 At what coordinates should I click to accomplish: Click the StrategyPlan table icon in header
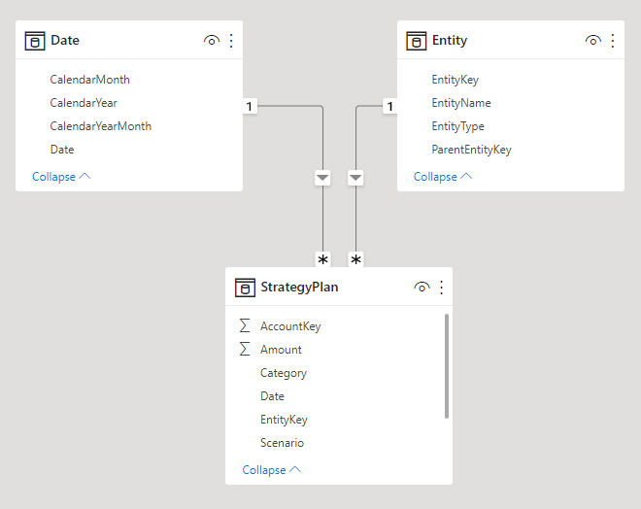246,288
